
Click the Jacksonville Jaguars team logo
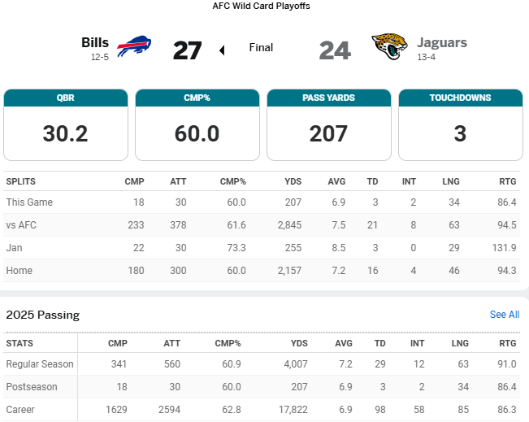point(389,48)
